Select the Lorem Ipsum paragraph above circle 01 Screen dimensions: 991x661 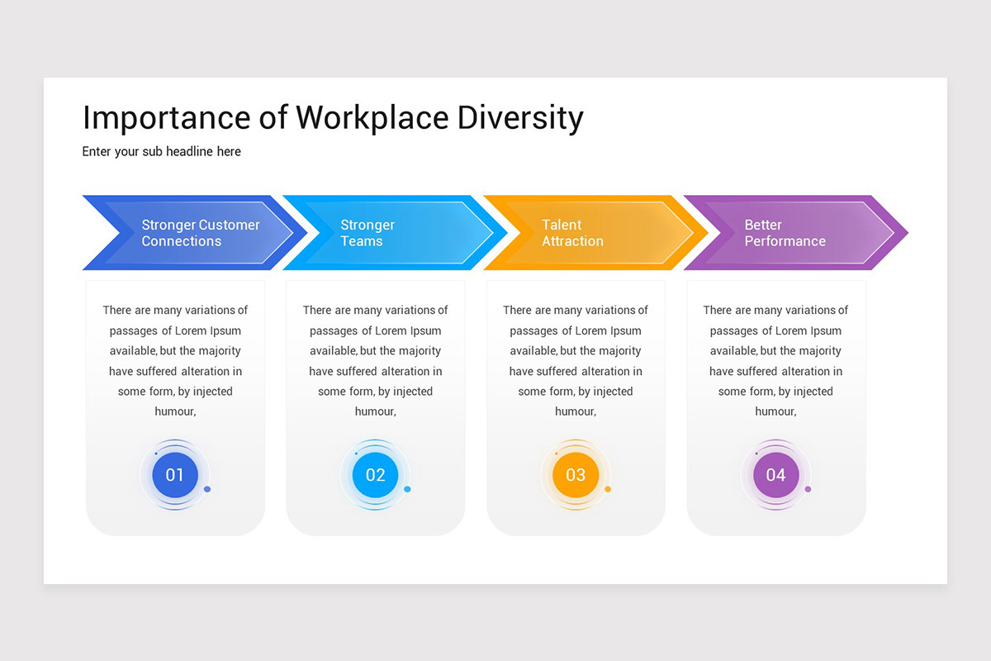tap(175, 361)
